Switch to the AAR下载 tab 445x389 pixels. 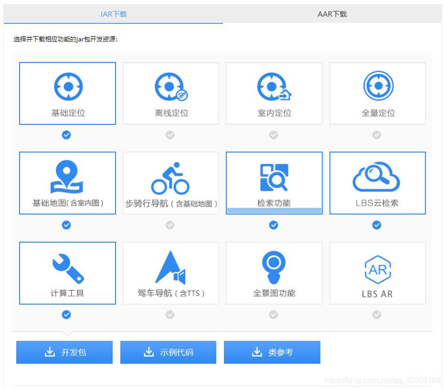click(x=333, y=14)
